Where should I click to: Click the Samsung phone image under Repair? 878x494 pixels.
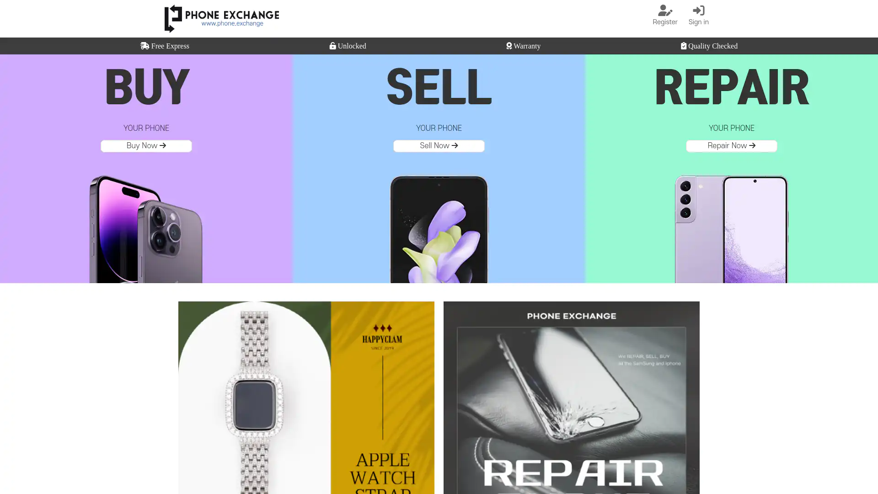(732, 229)
